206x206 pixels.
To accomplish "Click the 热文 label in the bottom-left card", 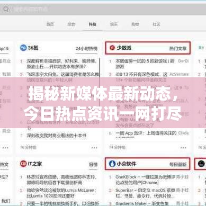I will click(4, 165).
